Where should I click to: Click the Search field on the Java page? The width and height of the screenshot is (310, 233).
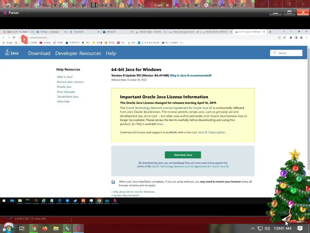coord(286,53)
